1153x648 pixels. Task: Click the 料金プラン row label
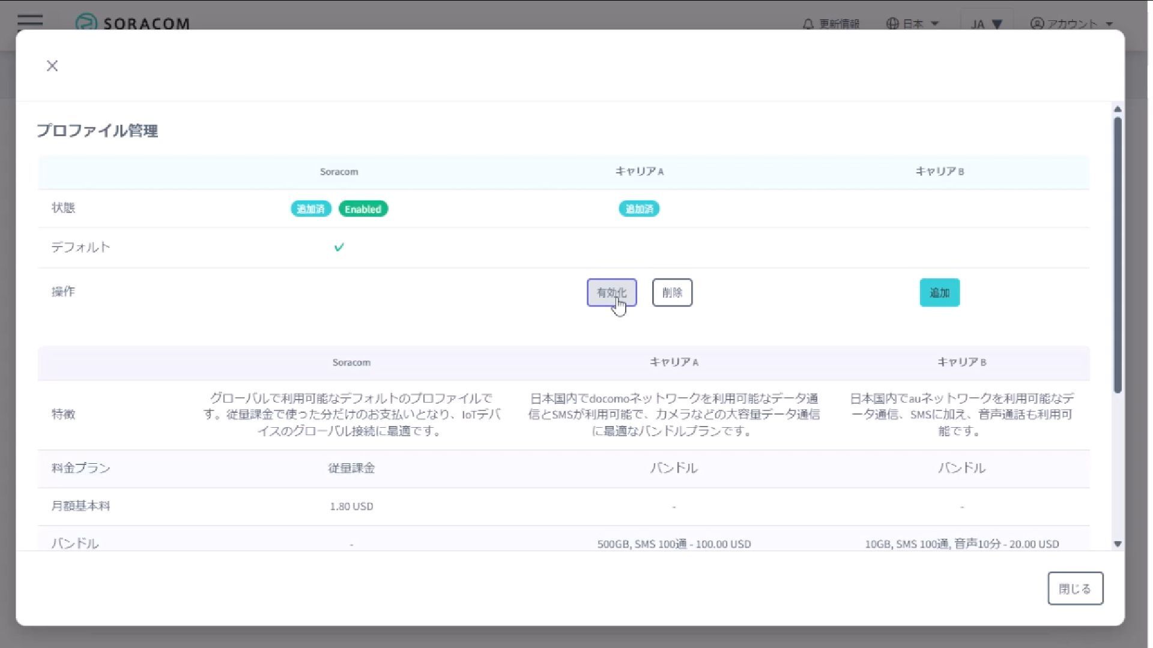click(x=80, y=468)
